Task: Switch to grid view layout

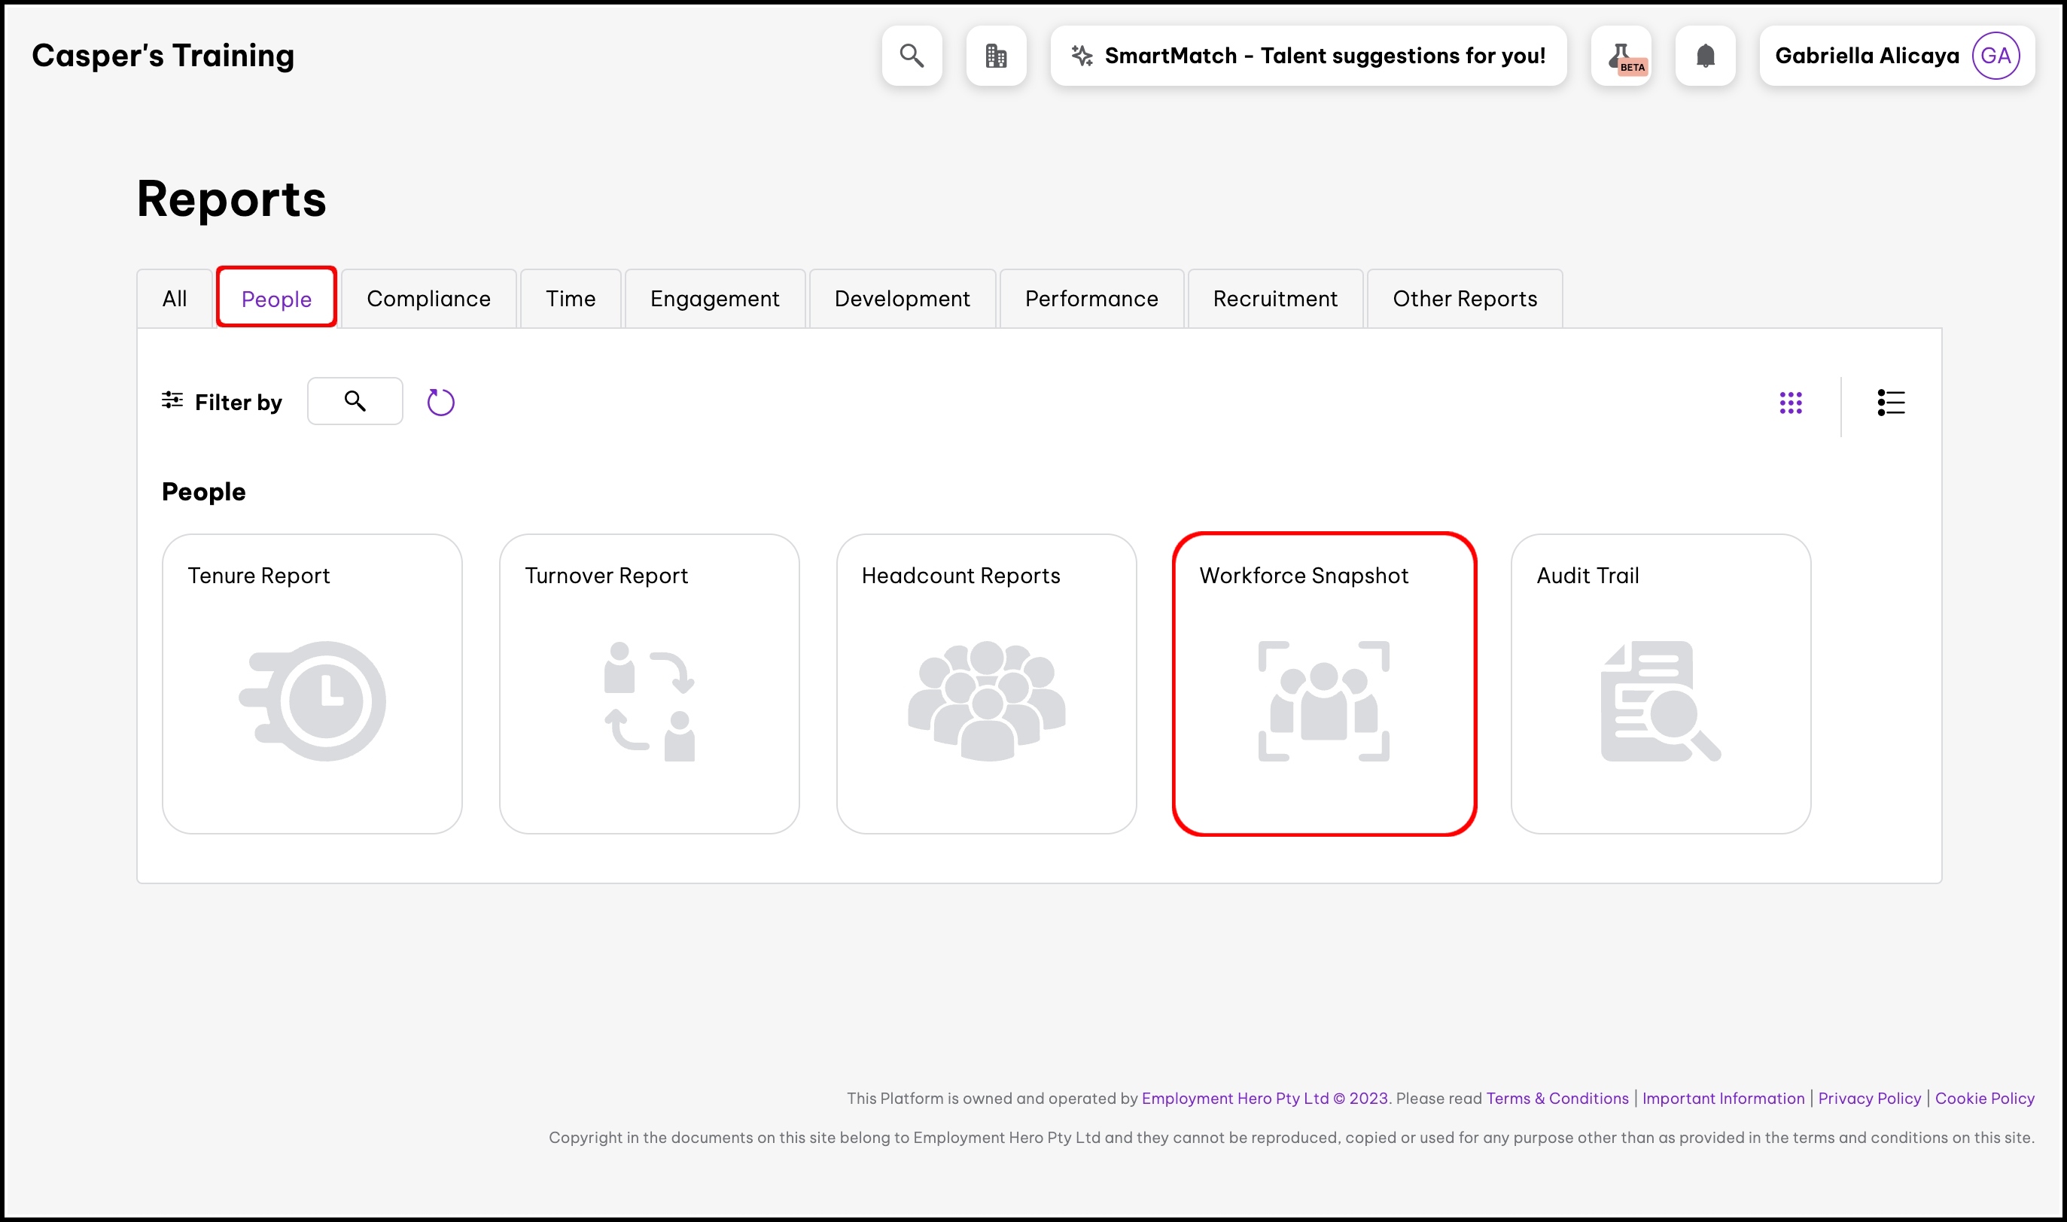Action: click(1790, 403)
